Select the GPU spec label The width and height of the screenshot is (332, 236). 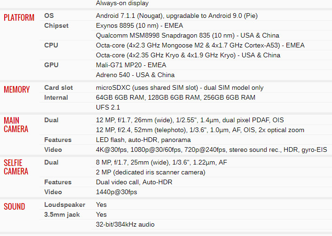[x=51, y=65]
